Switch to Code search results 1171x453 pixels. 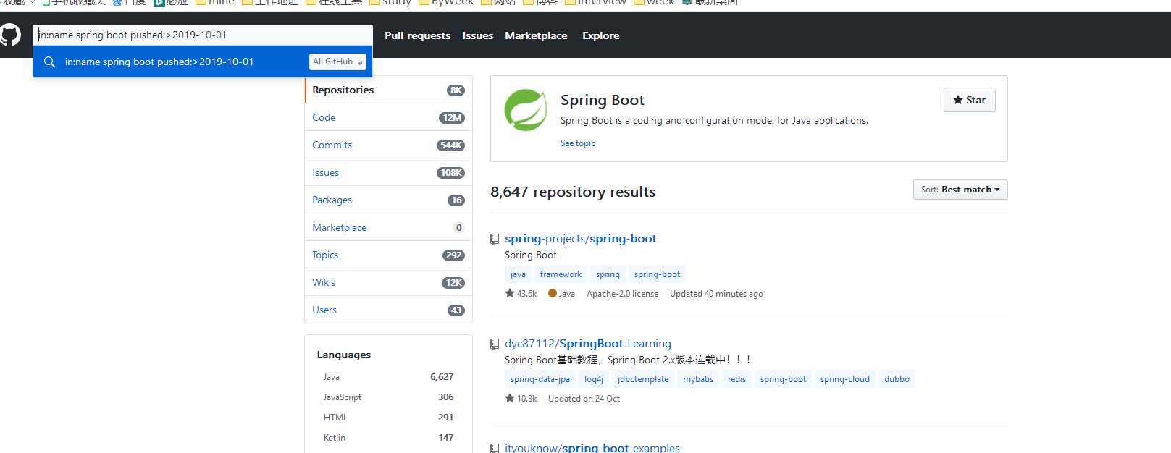tap(389, 117)
